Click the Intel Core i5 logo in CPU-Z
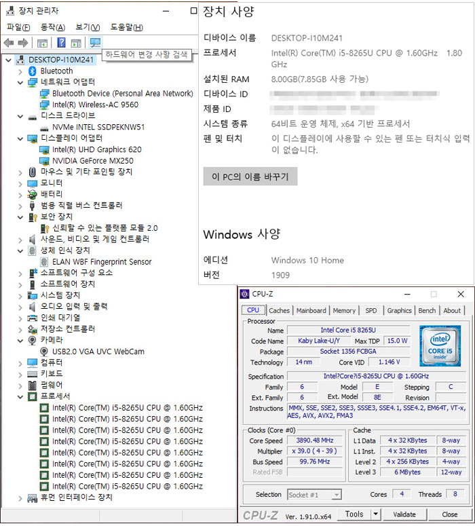Screen dimensions: 475x526 pyautogui.click(x=440, y=346)
